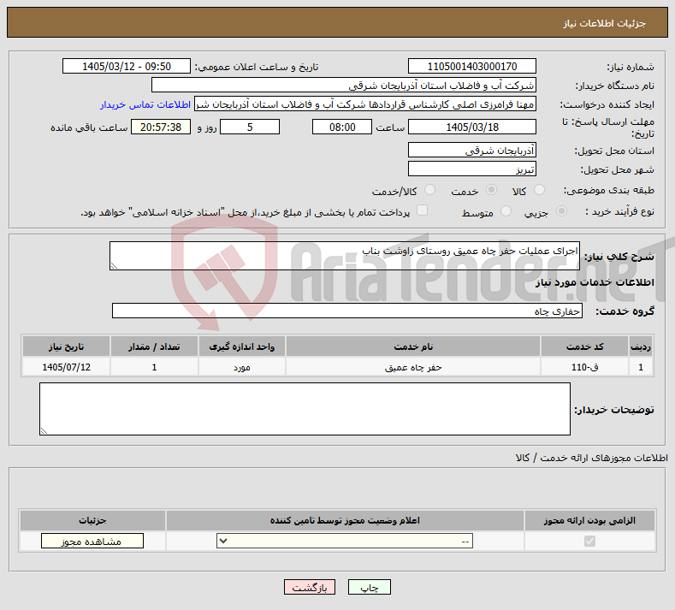Viewport: 675px width, 610px height.
Task: Click the شماره نیاز field 1105001403000170
Action: pos(471,66)
